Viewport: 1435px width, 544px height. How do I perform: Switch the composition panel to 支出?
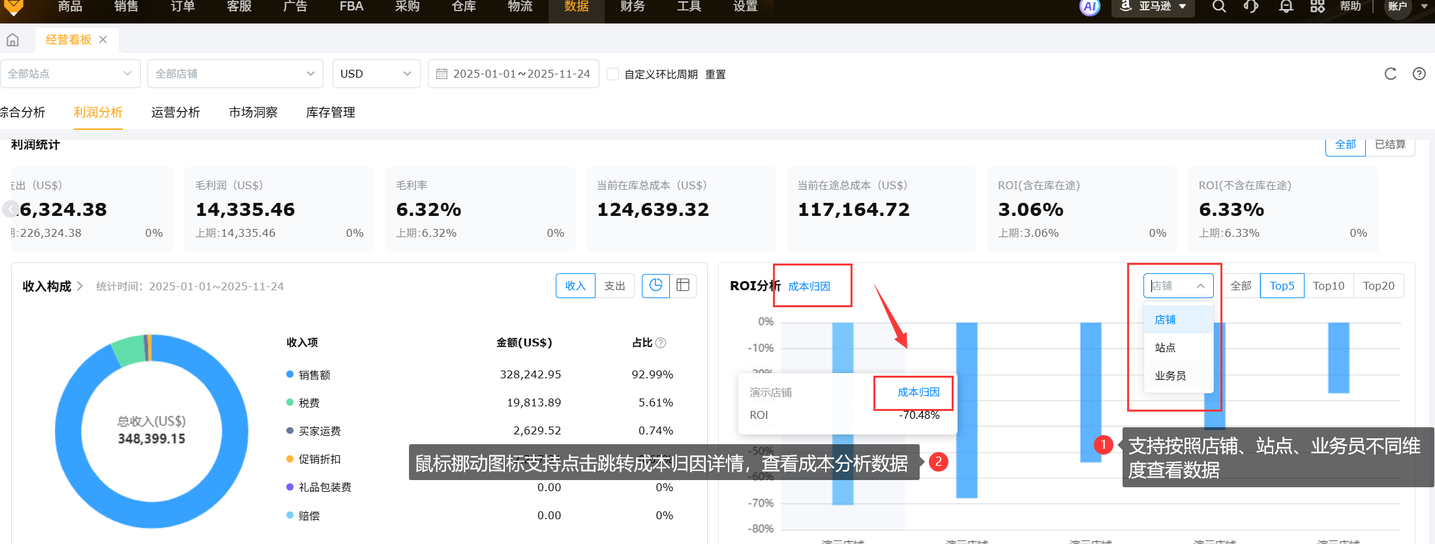614,286
